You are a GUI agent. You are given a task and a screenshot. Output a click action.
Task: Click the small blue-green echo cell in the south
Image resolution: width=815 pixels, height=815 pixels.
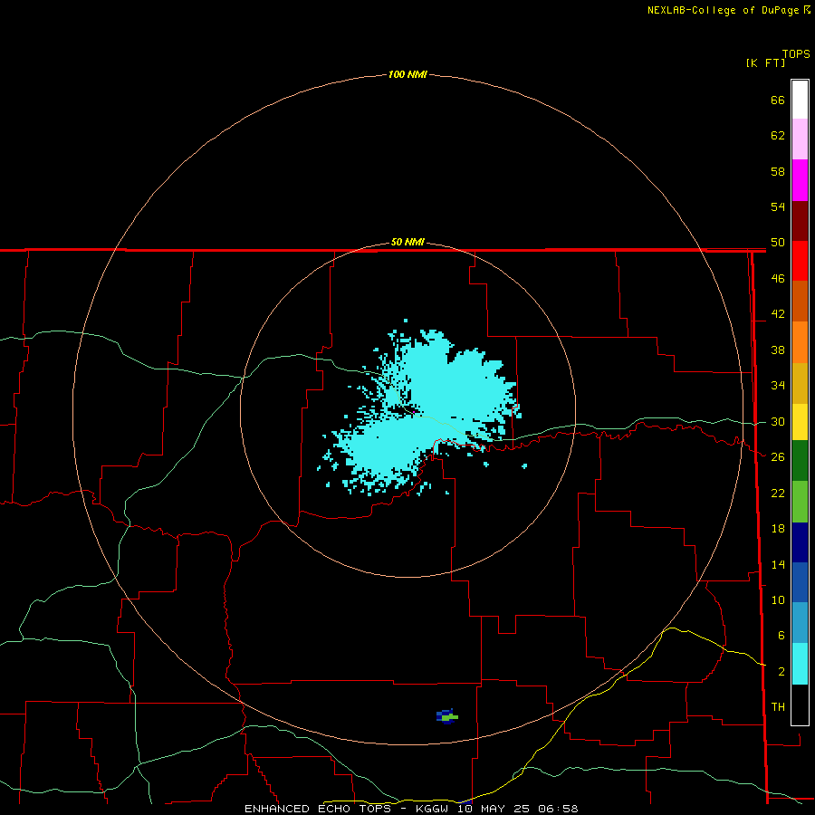447,716
